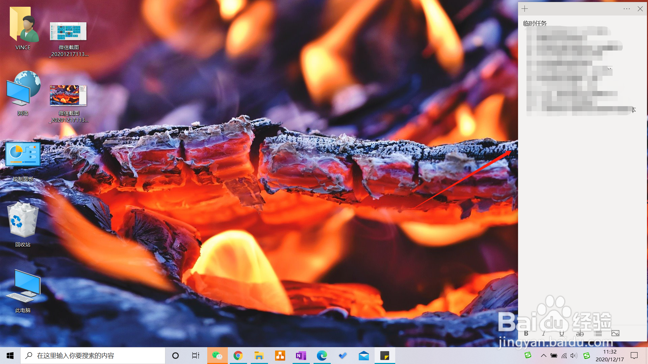
Task: Open the Task View button
Action: coord(196,356)
